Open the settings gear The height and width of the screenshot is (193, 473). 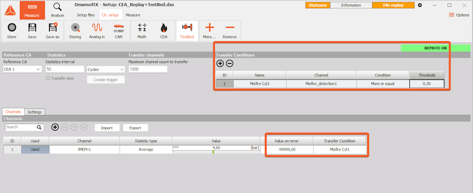(x=420, y=5)
